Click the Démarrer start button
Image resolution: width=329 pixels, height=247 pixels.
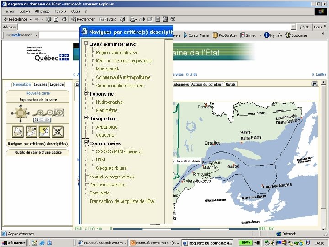(14, 243)
